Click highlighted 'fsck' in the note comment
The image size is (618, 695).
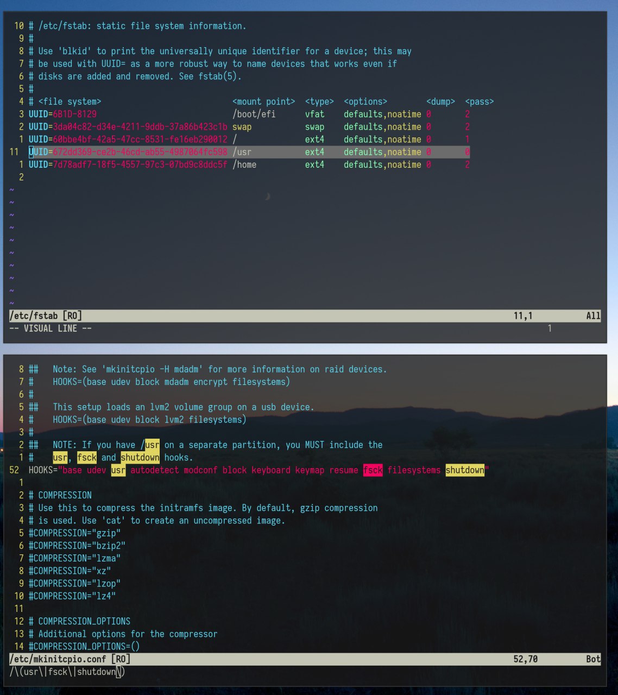point(87,458)
